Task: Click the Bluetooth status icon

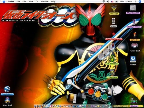Action: [x=135, y=1]
